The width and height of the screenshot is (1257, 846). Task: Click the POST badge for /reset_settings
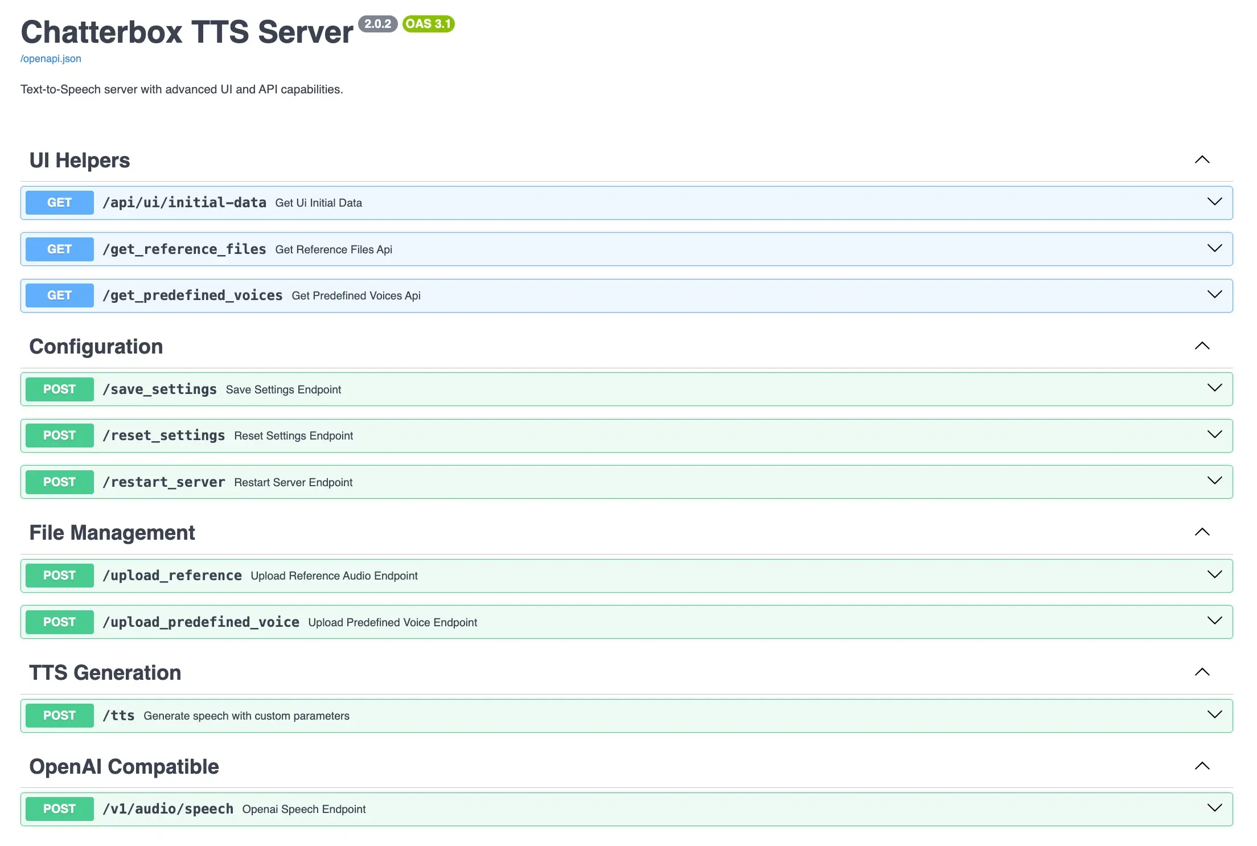59,436
